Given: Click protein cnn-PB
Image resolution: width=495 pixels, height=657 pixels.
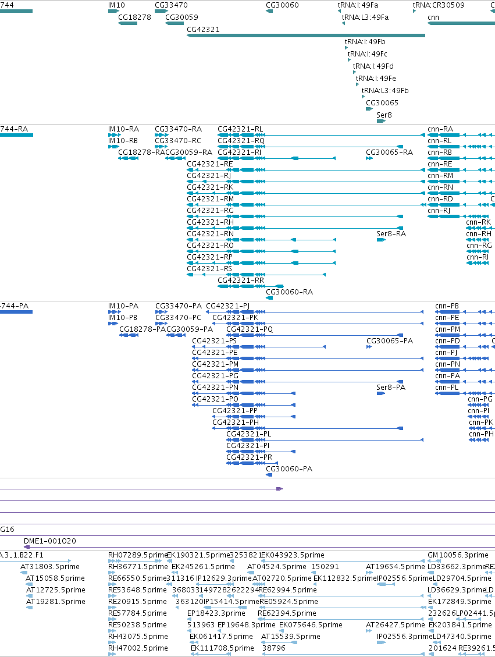Looking at the screenshot, I should click(447, 306).
